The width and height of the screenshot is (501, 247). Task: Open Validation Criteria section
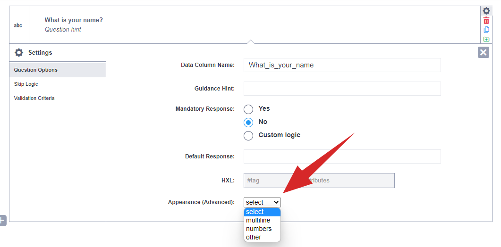coord(34,98)
